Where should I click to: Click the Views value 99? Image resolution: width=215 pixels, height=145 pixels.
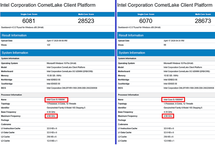(165, 45)
